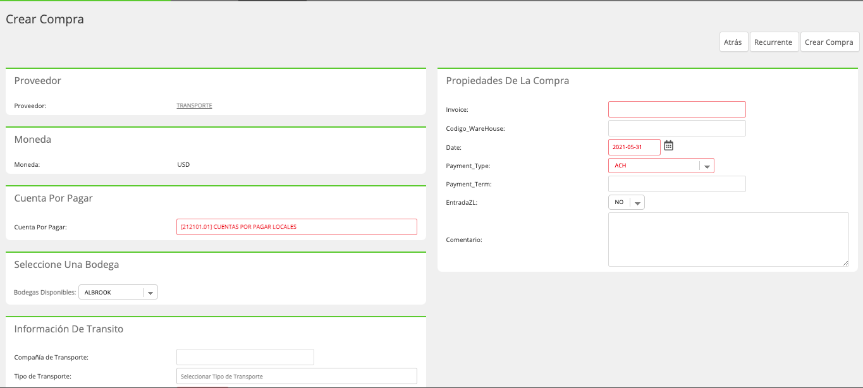Click the Codigo_WareHouse: field label
Image resolution: width=863 pixels, height=388 pixels.
[x=475, y=129]
